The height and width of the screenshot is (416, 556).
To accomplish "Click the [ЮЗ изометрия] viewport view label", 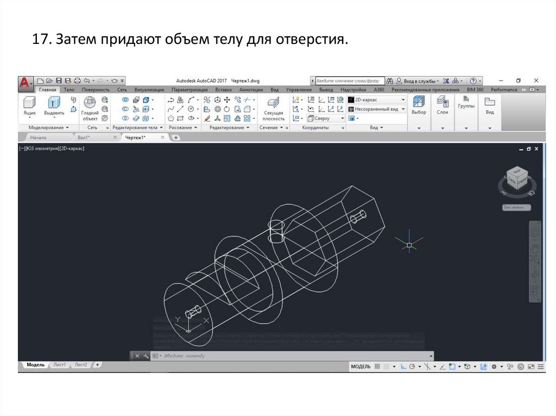I will (x=43, y=149).
